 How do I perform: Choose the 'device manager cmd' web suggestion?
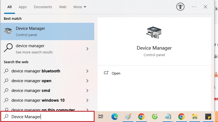[x=47, y=91]
